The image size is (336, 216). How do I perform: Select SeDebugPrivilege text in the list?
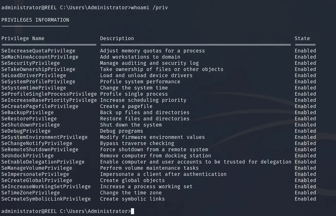pos(26,131)
